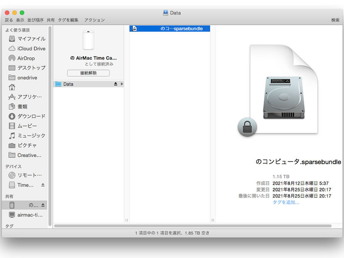Expand Data folder disclosure arrow
This screenshot has height=258, width=344.
[x=122, y=84]
